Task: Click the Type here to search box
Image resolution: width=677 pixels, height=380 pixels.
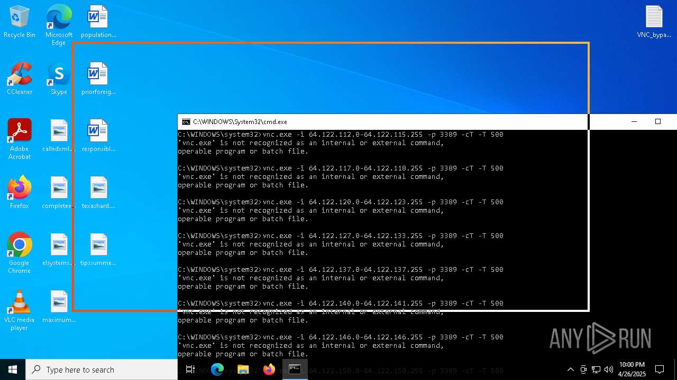Action: pos(102,369)
